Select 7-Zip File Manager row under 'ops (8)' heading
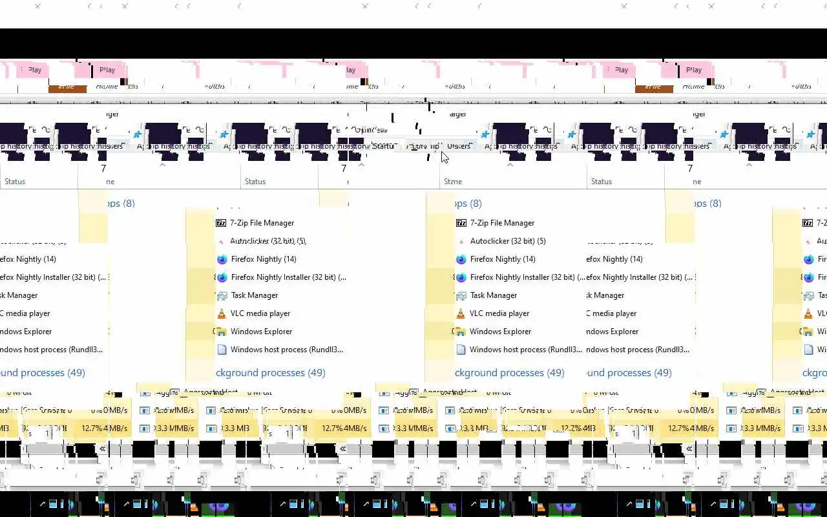Viewport: 827px width, 517px height. pyautogui.click(x=496, y=223)
